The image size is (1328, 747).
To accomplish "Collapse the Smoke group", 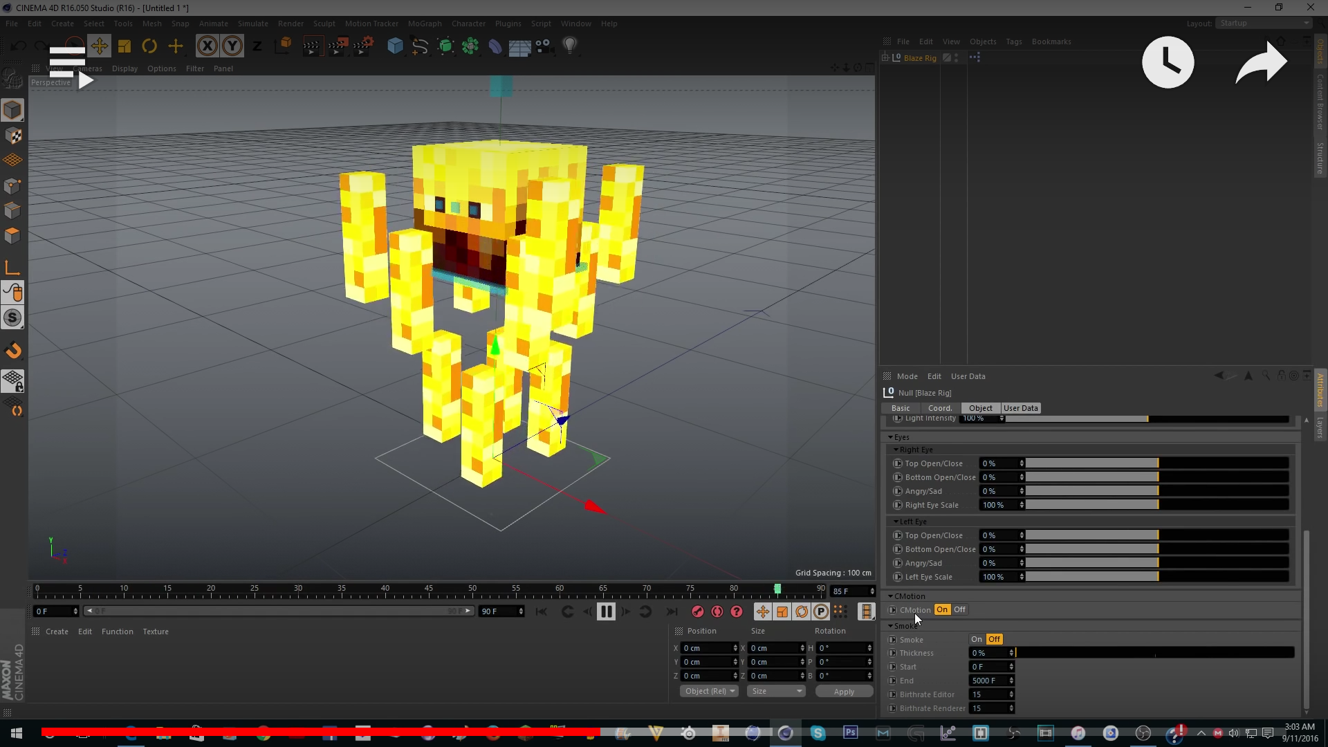I will (891, 626).
